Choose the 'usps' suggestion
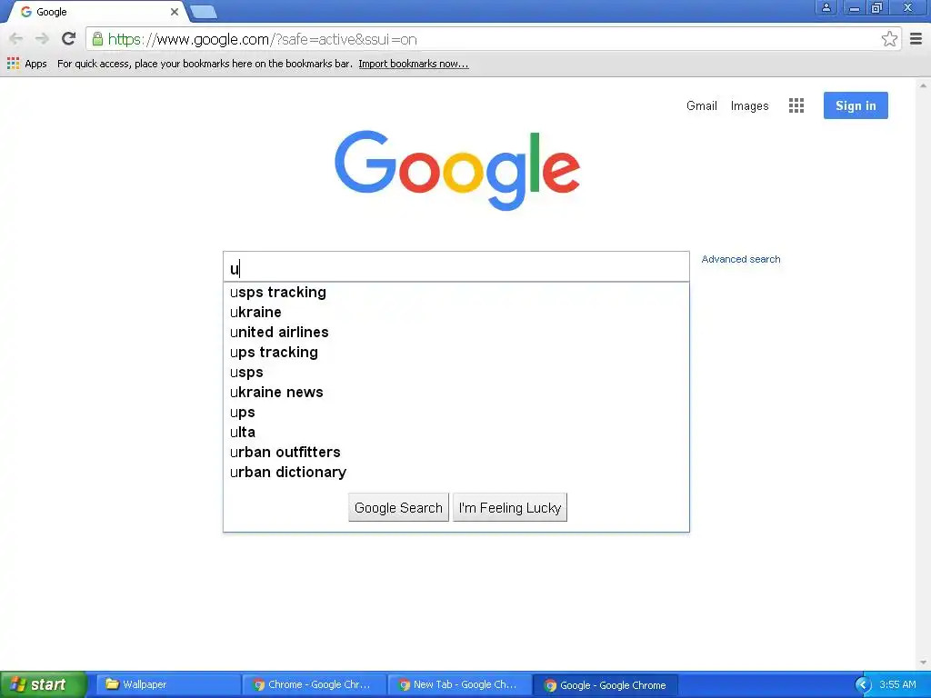931x698 pixels. tap(456, 372)
